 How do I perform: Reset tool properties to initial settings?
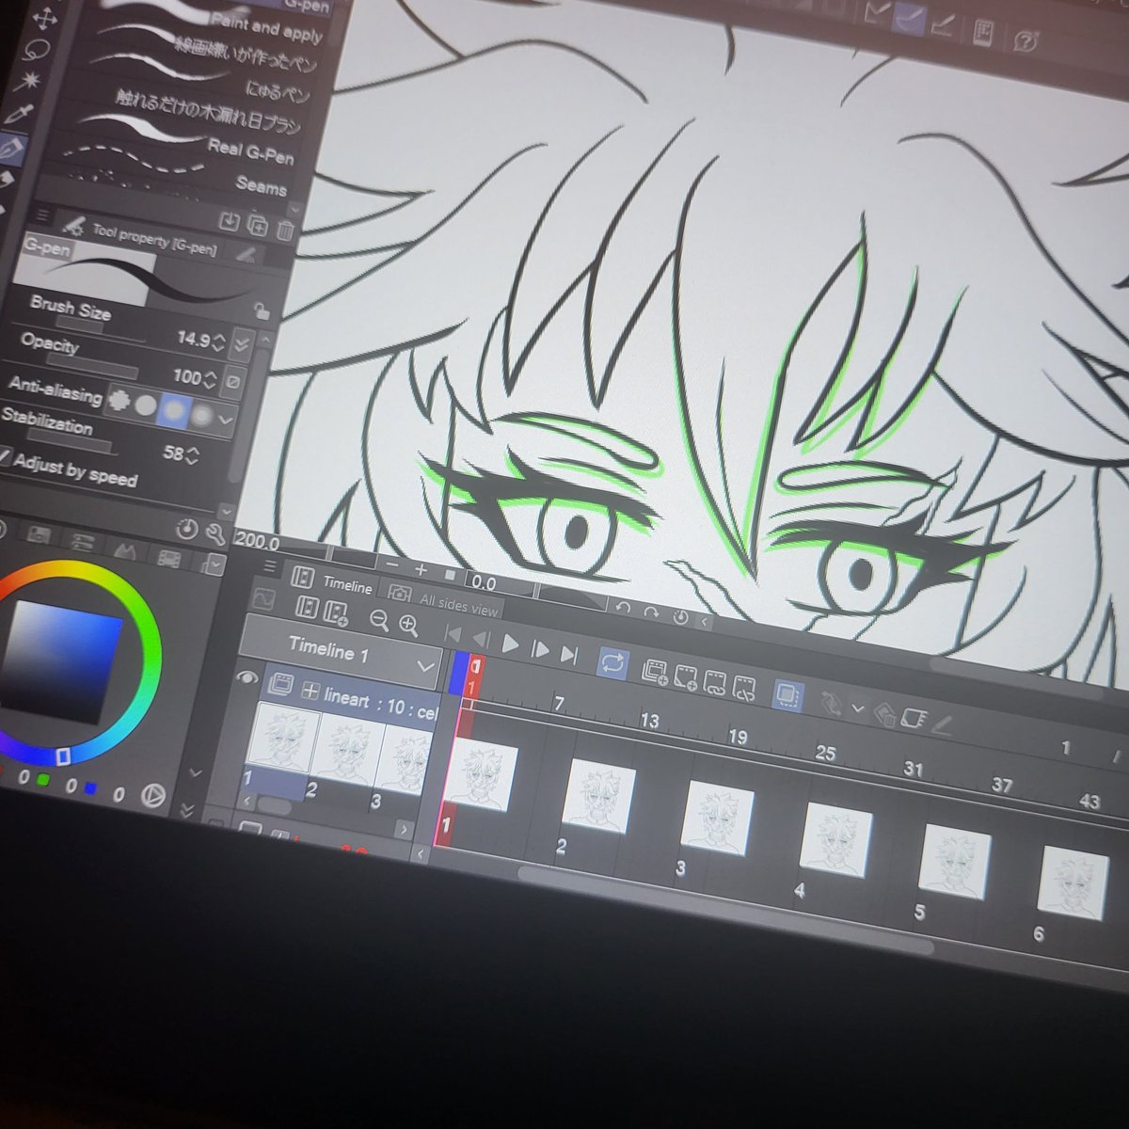[187, 530]
